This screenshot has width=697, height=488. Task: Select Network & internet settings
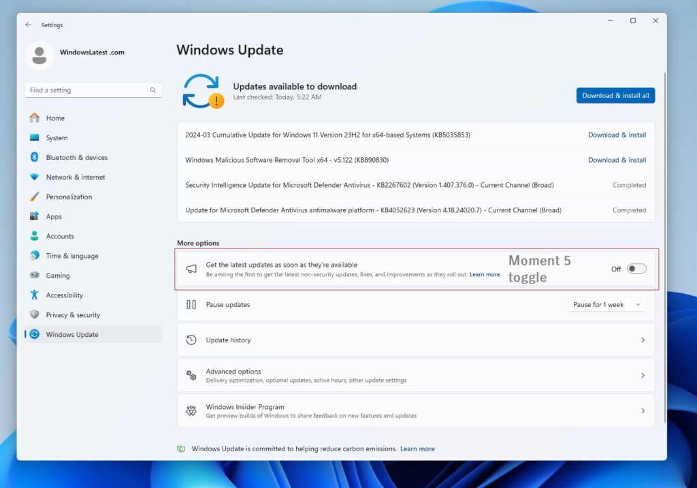(72, 177)
